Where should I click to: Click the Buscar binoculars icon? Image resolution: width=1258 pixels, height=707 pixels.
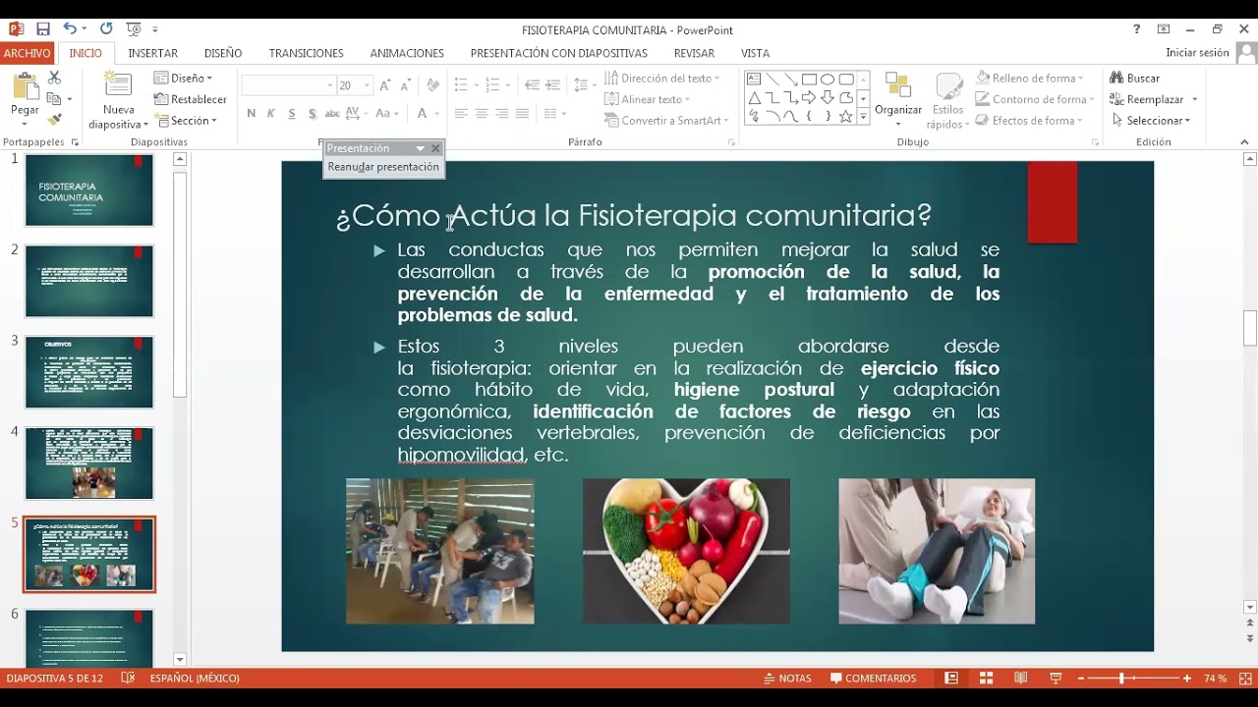click(x=1116, y=78)
